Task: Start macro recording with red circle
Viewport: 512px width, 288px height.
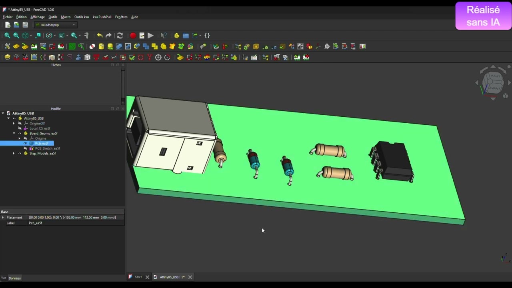Action: [133, 36]
